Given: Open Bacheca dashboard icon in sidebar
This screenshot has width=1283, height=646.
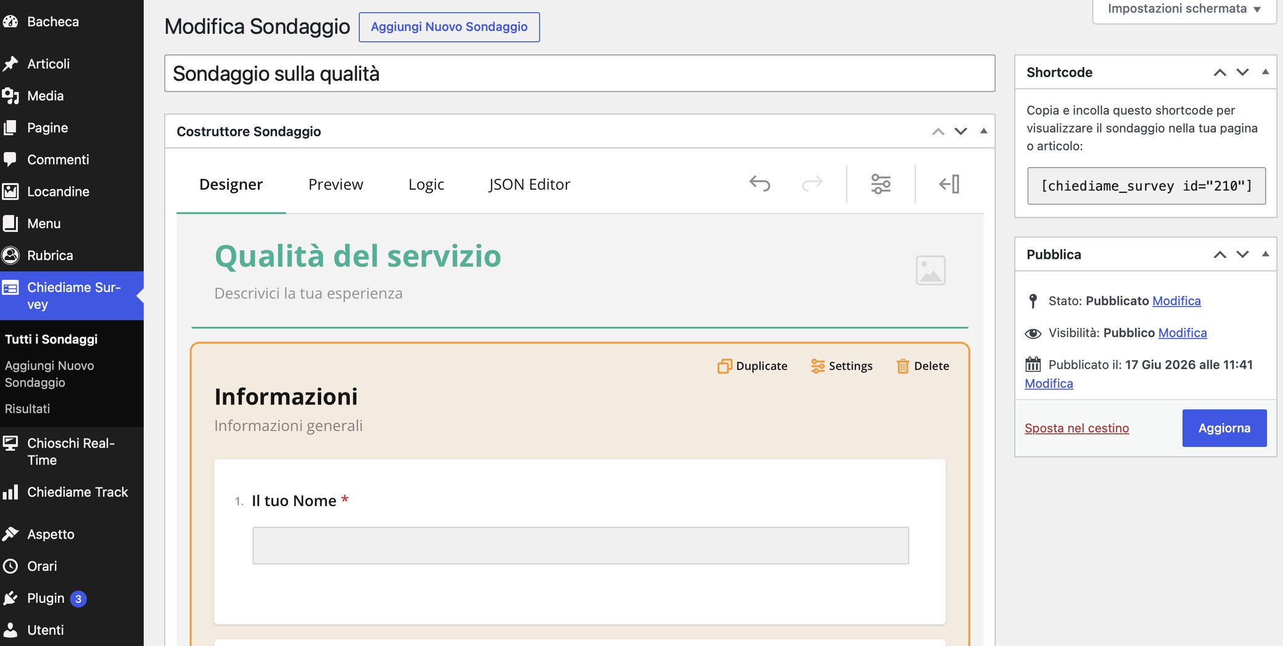Looking at the screenshot, I should click(x=10, y=22).
